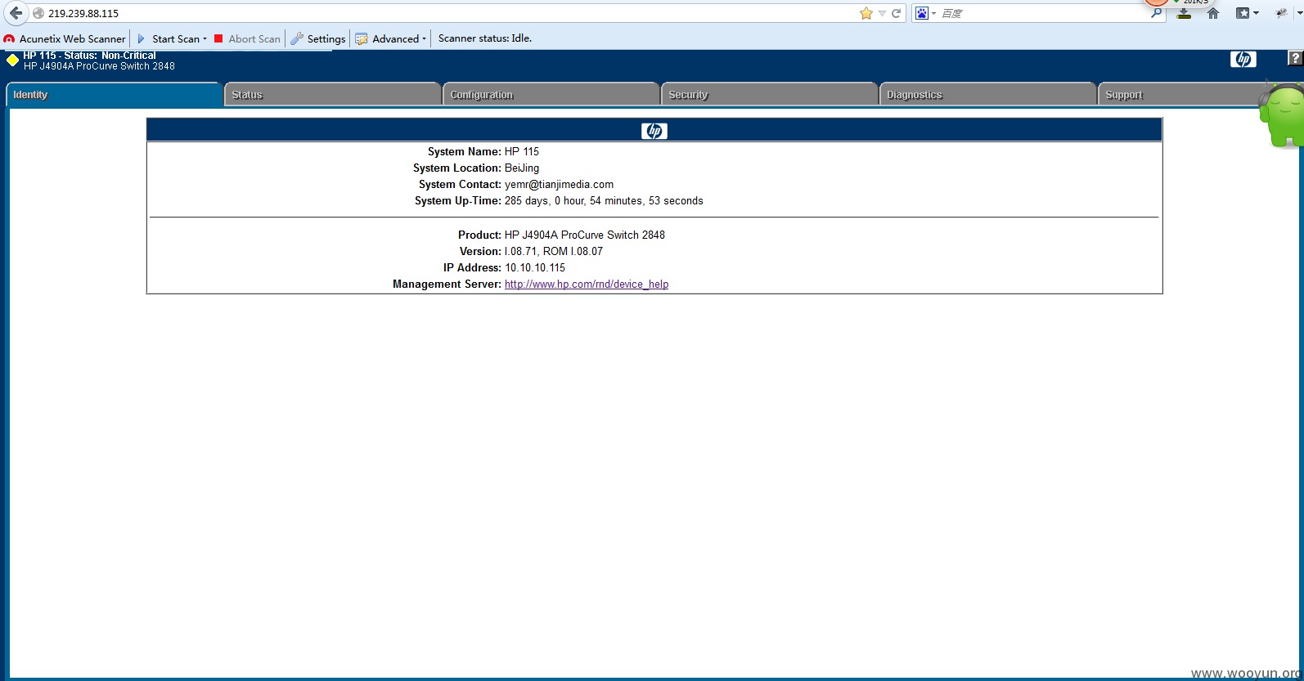
Task: Click the system contact yemr@tianjimedia.com
Action: pyautogui.click(x=559, y=185)
